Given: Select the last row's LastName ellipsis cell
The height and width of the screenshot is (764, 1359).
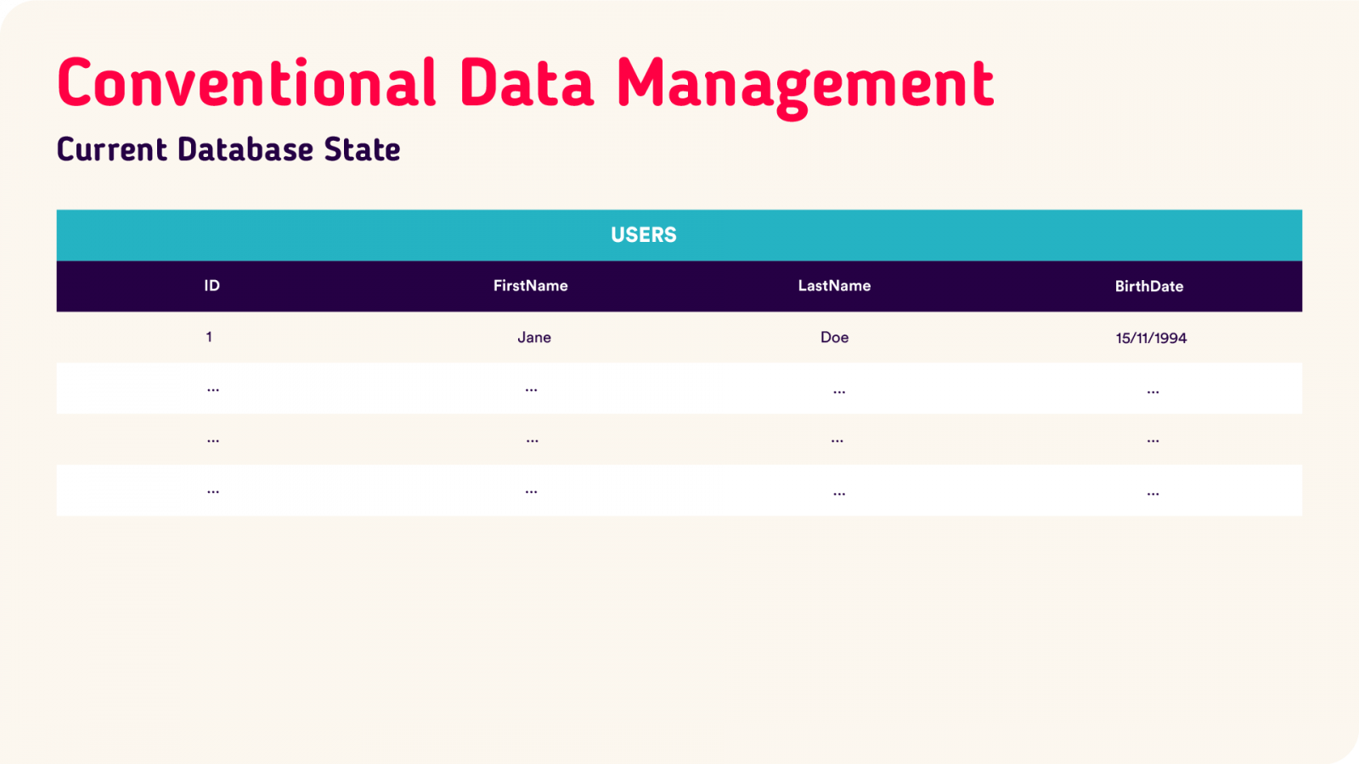Looking at the screenshot, I should click(x=838, y=492).
